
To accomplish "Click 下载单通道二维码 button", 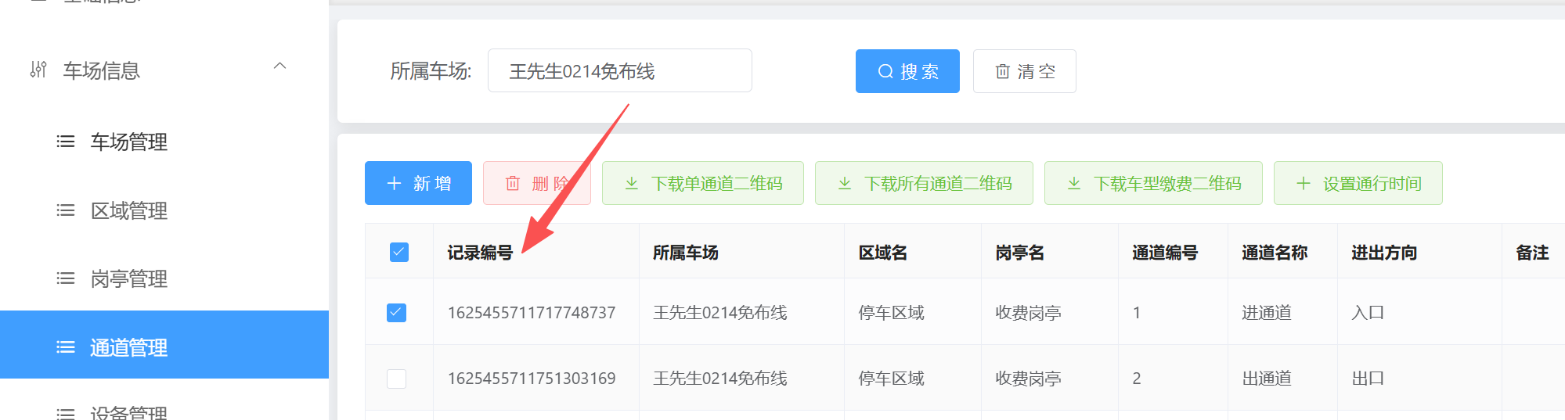I will tap(703, 183).
